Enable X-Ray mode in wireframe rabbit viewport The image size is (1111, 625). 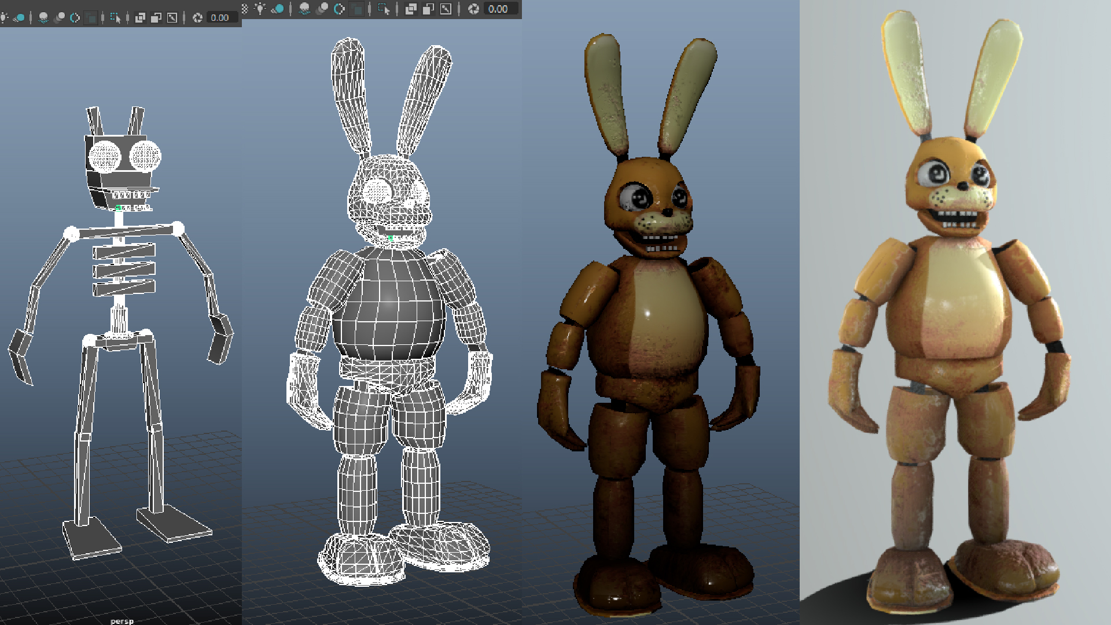411,9
